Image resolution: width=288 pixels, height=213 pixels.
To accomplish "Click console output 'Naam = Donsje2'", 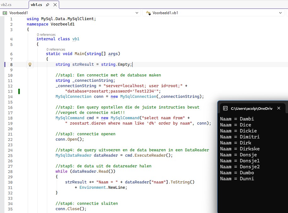I will 240,167.
